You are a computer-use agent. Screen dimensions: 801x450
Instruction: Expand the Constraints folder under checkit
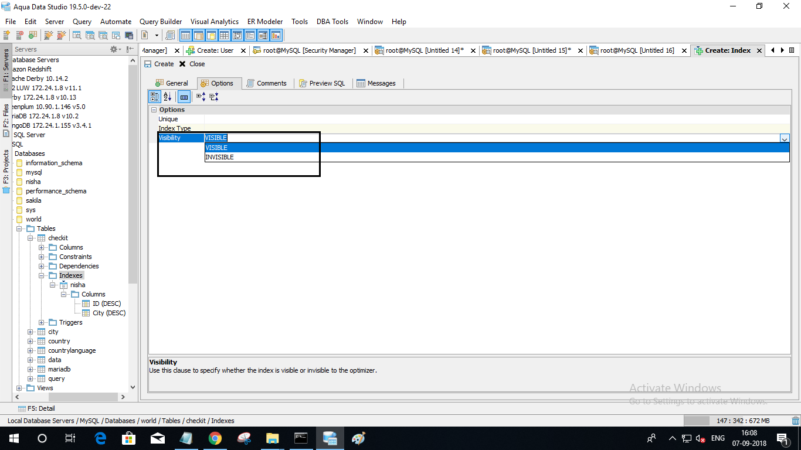click(x=42, y=257)
